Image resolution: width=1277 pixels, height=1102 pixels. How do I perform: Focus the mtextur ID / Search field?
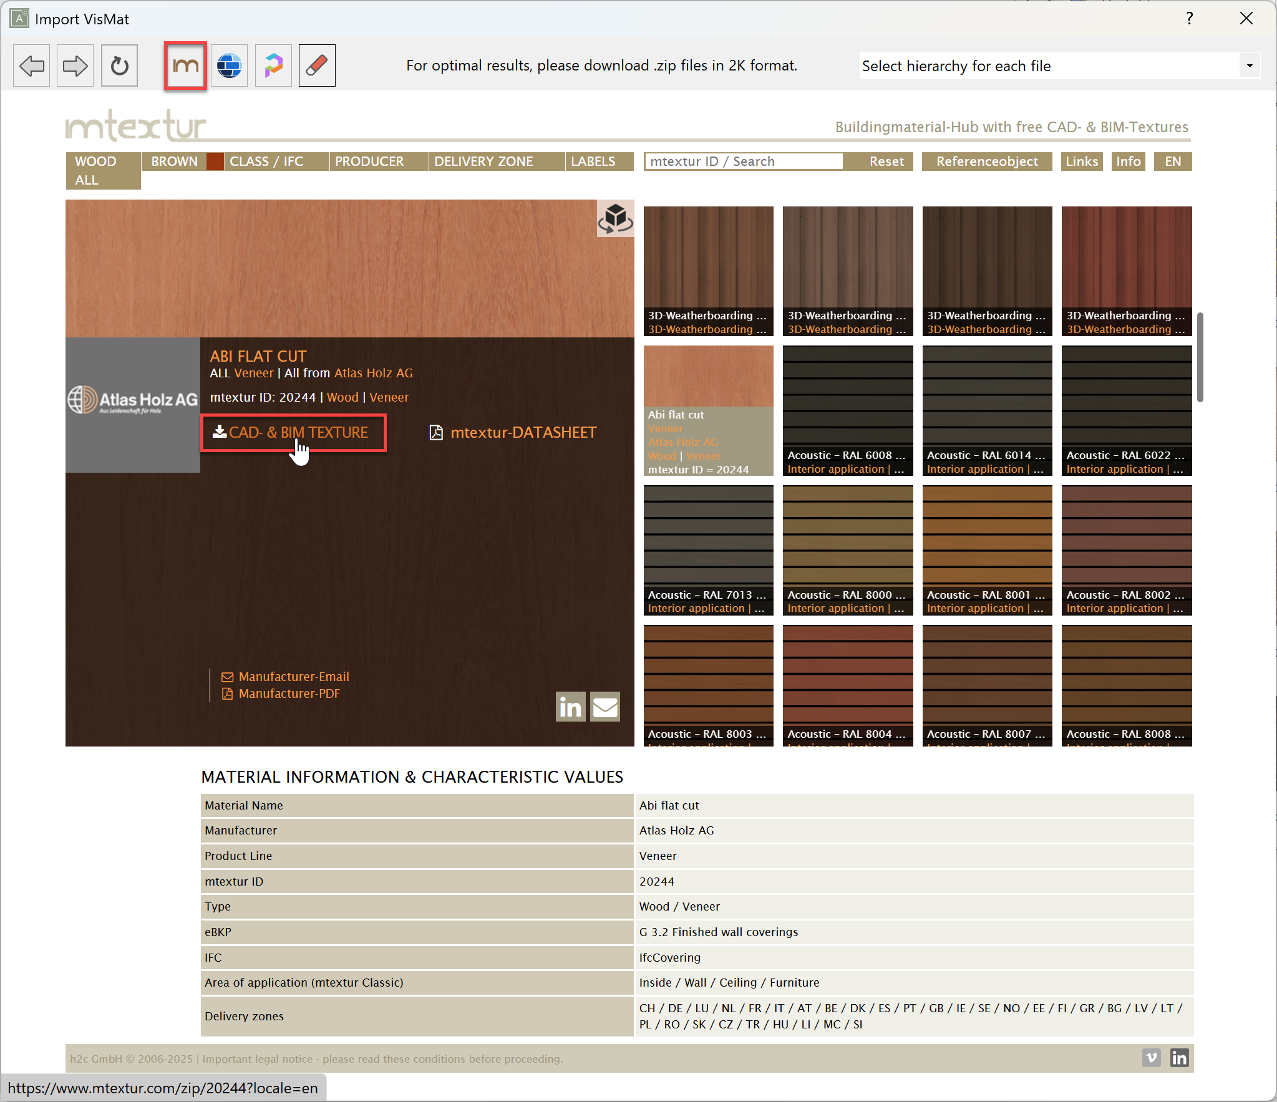[x=744, y=162]
